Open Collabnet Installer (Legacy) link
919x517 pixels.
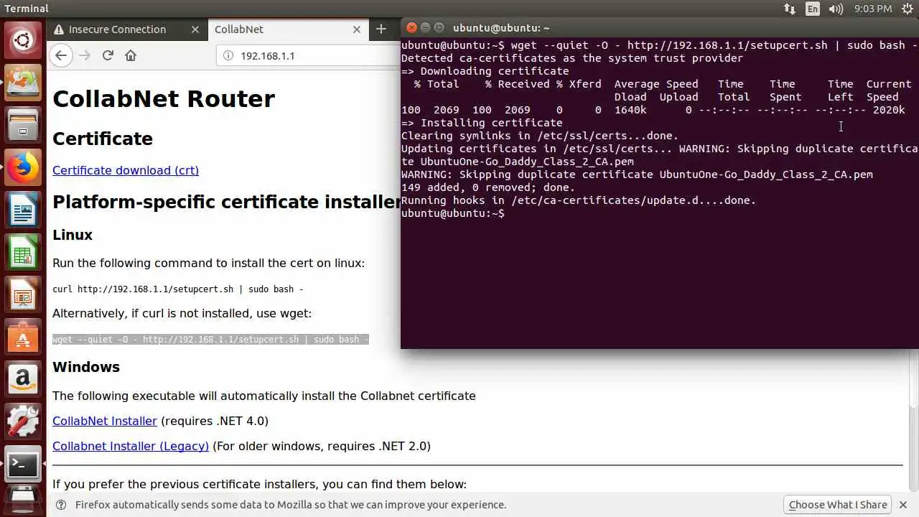pos(131,446)
